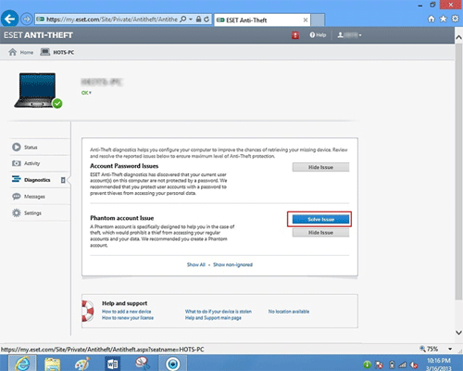Click the Home house icon in breadcrumb
The height and width of the screenshot is (371, 463).
[12, 52]
